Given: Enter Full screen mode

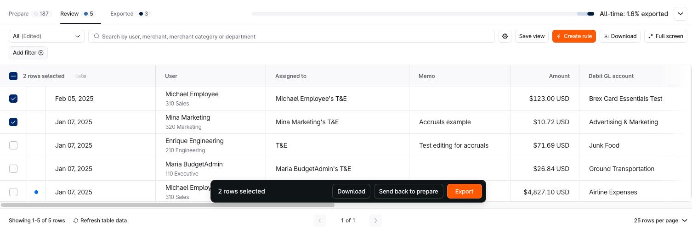Looking at the screenshot, I should [665, 36].
